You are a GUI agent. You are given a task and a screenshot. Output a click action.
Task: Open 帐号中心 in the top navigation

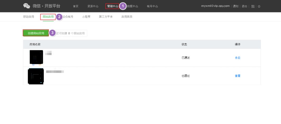click(x=152, y=6)
